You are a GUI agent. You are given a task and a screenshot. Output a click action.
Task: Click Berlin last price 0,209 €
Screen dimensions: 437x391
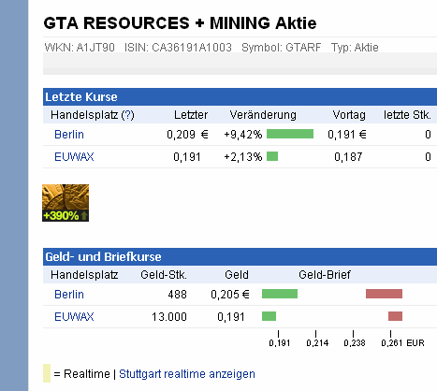tap(187, 135)
